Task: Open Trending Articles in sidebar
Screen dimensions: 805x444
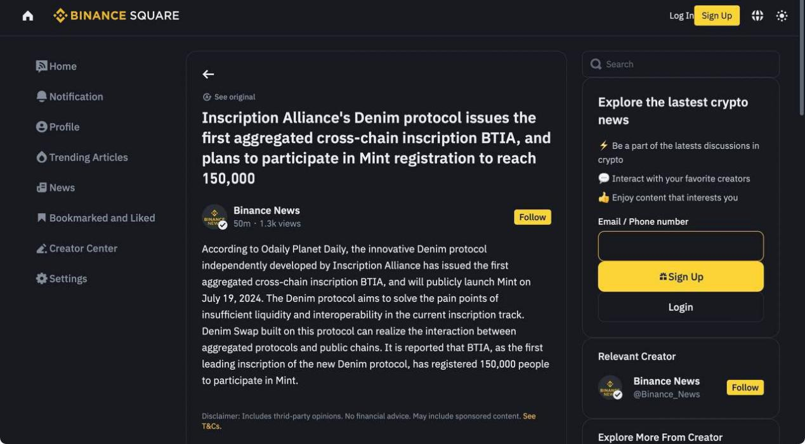Action: [82, 157]
